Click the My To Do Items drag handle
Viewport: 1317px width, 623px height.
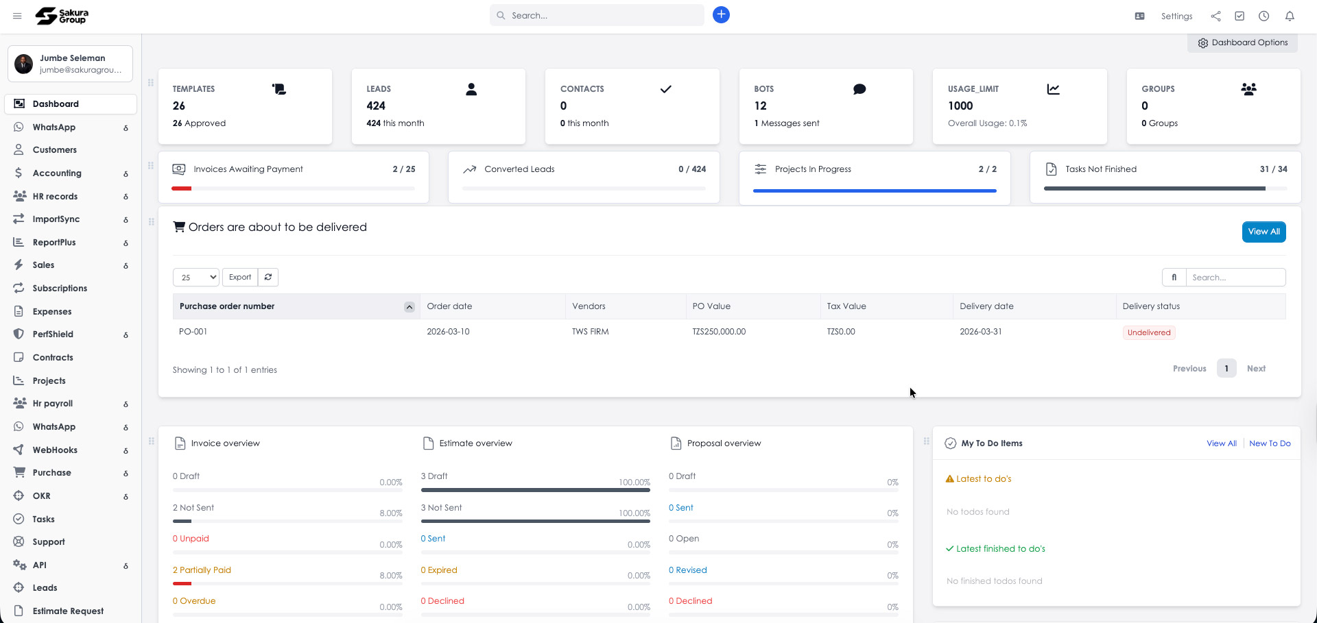(x=926, y=441)
